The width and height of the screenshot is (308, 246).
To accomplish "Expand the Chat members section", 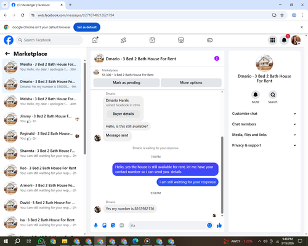I will pos(264,124).
